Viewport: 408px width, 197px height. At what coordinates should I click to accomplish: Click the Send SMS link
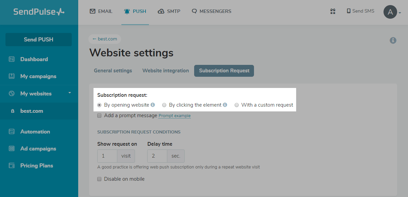pos(360,11)
